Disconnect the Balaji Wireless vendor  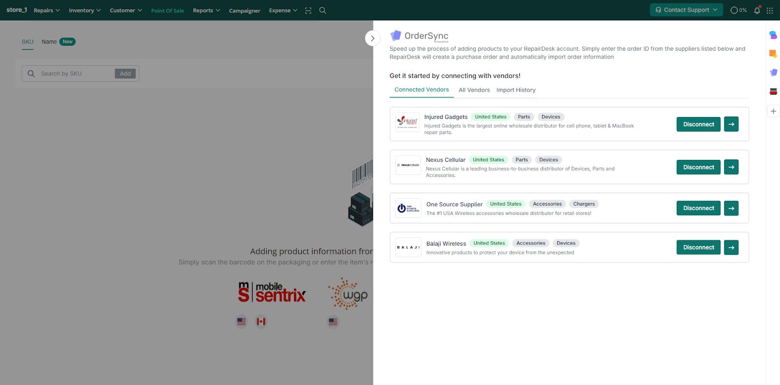point(698,248)
